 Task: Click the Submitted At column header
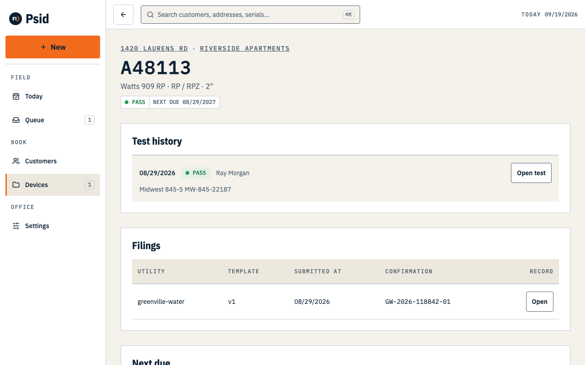(318, 271)
